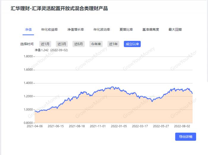This screenshot has height=155, width=208.
Task: Choose the 近3月 time range
Action: [x=62, y=44]
